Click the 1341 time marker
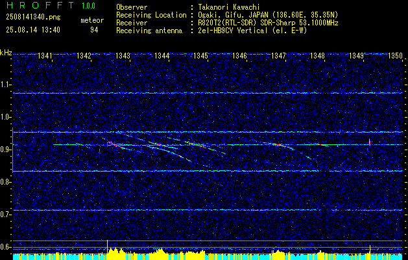The image size is (408, 260). point(45,56)
